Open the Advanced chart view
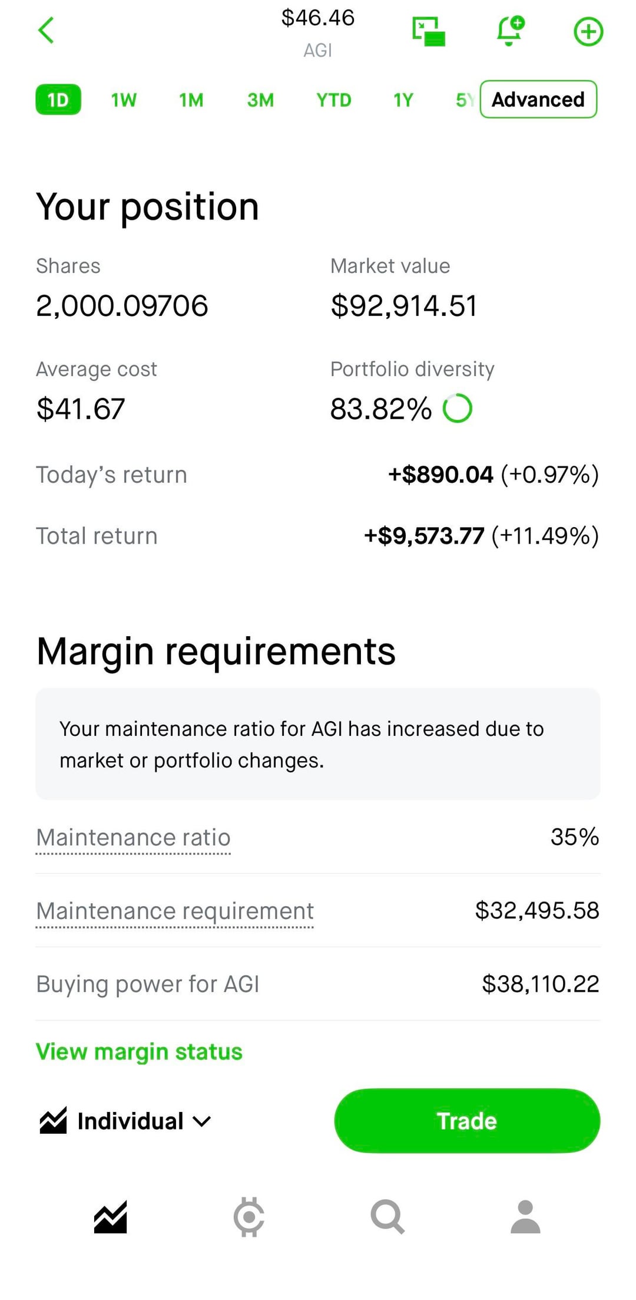This screenshot has width=636, height=1300. tap(538, 100)
